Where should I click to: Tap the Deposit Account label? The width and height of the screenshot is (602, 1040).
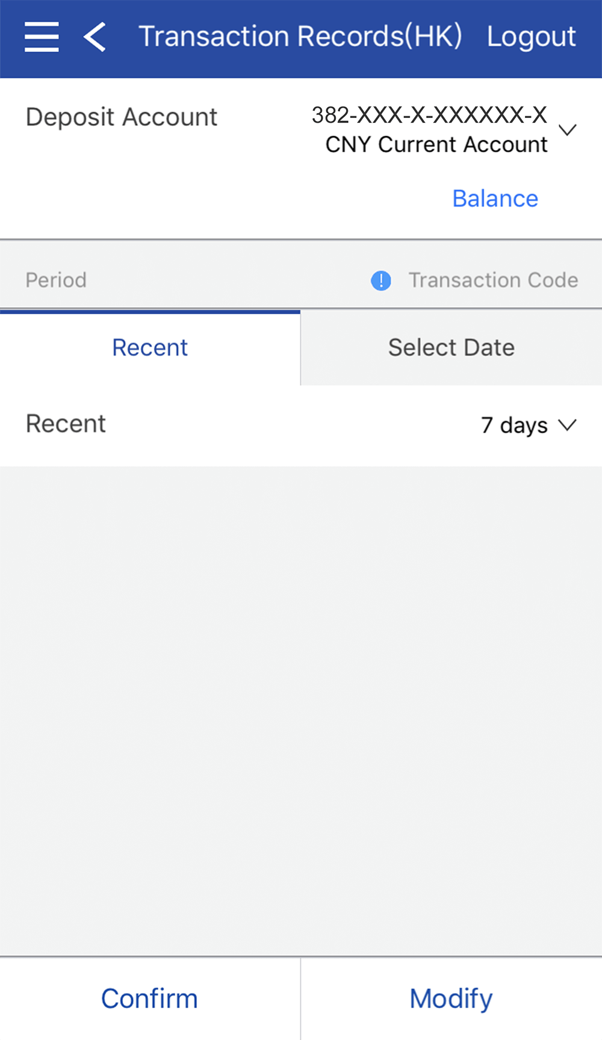pyautogui.click(x=122, y=117)
